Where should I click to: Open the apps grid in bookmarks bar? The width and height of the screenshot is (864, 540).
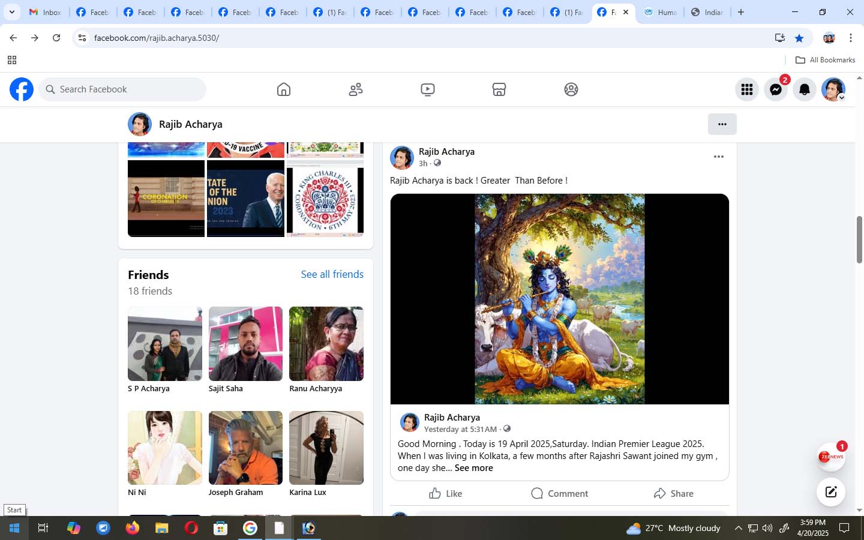tap(12, 60)
